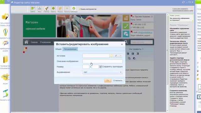Click into the Источник source field

[x=96, y=56]
